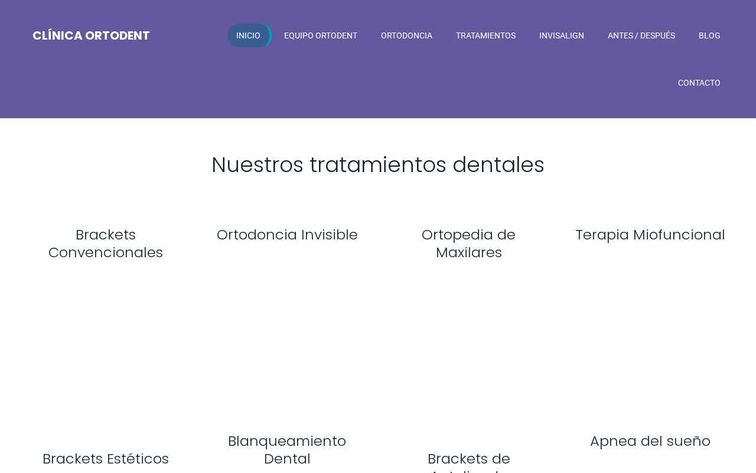
Task: Open the Equipo Ortodent menu item
Action: click(321, 35)
